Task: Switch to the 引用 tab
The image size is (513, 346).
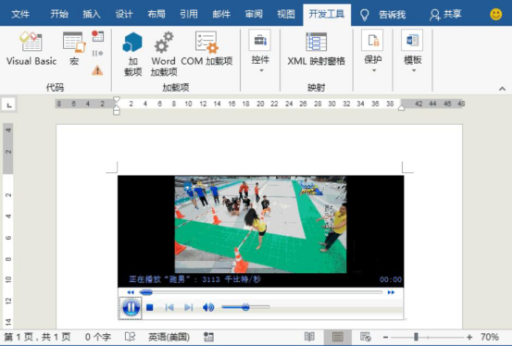Action: (x=189, y=15)
